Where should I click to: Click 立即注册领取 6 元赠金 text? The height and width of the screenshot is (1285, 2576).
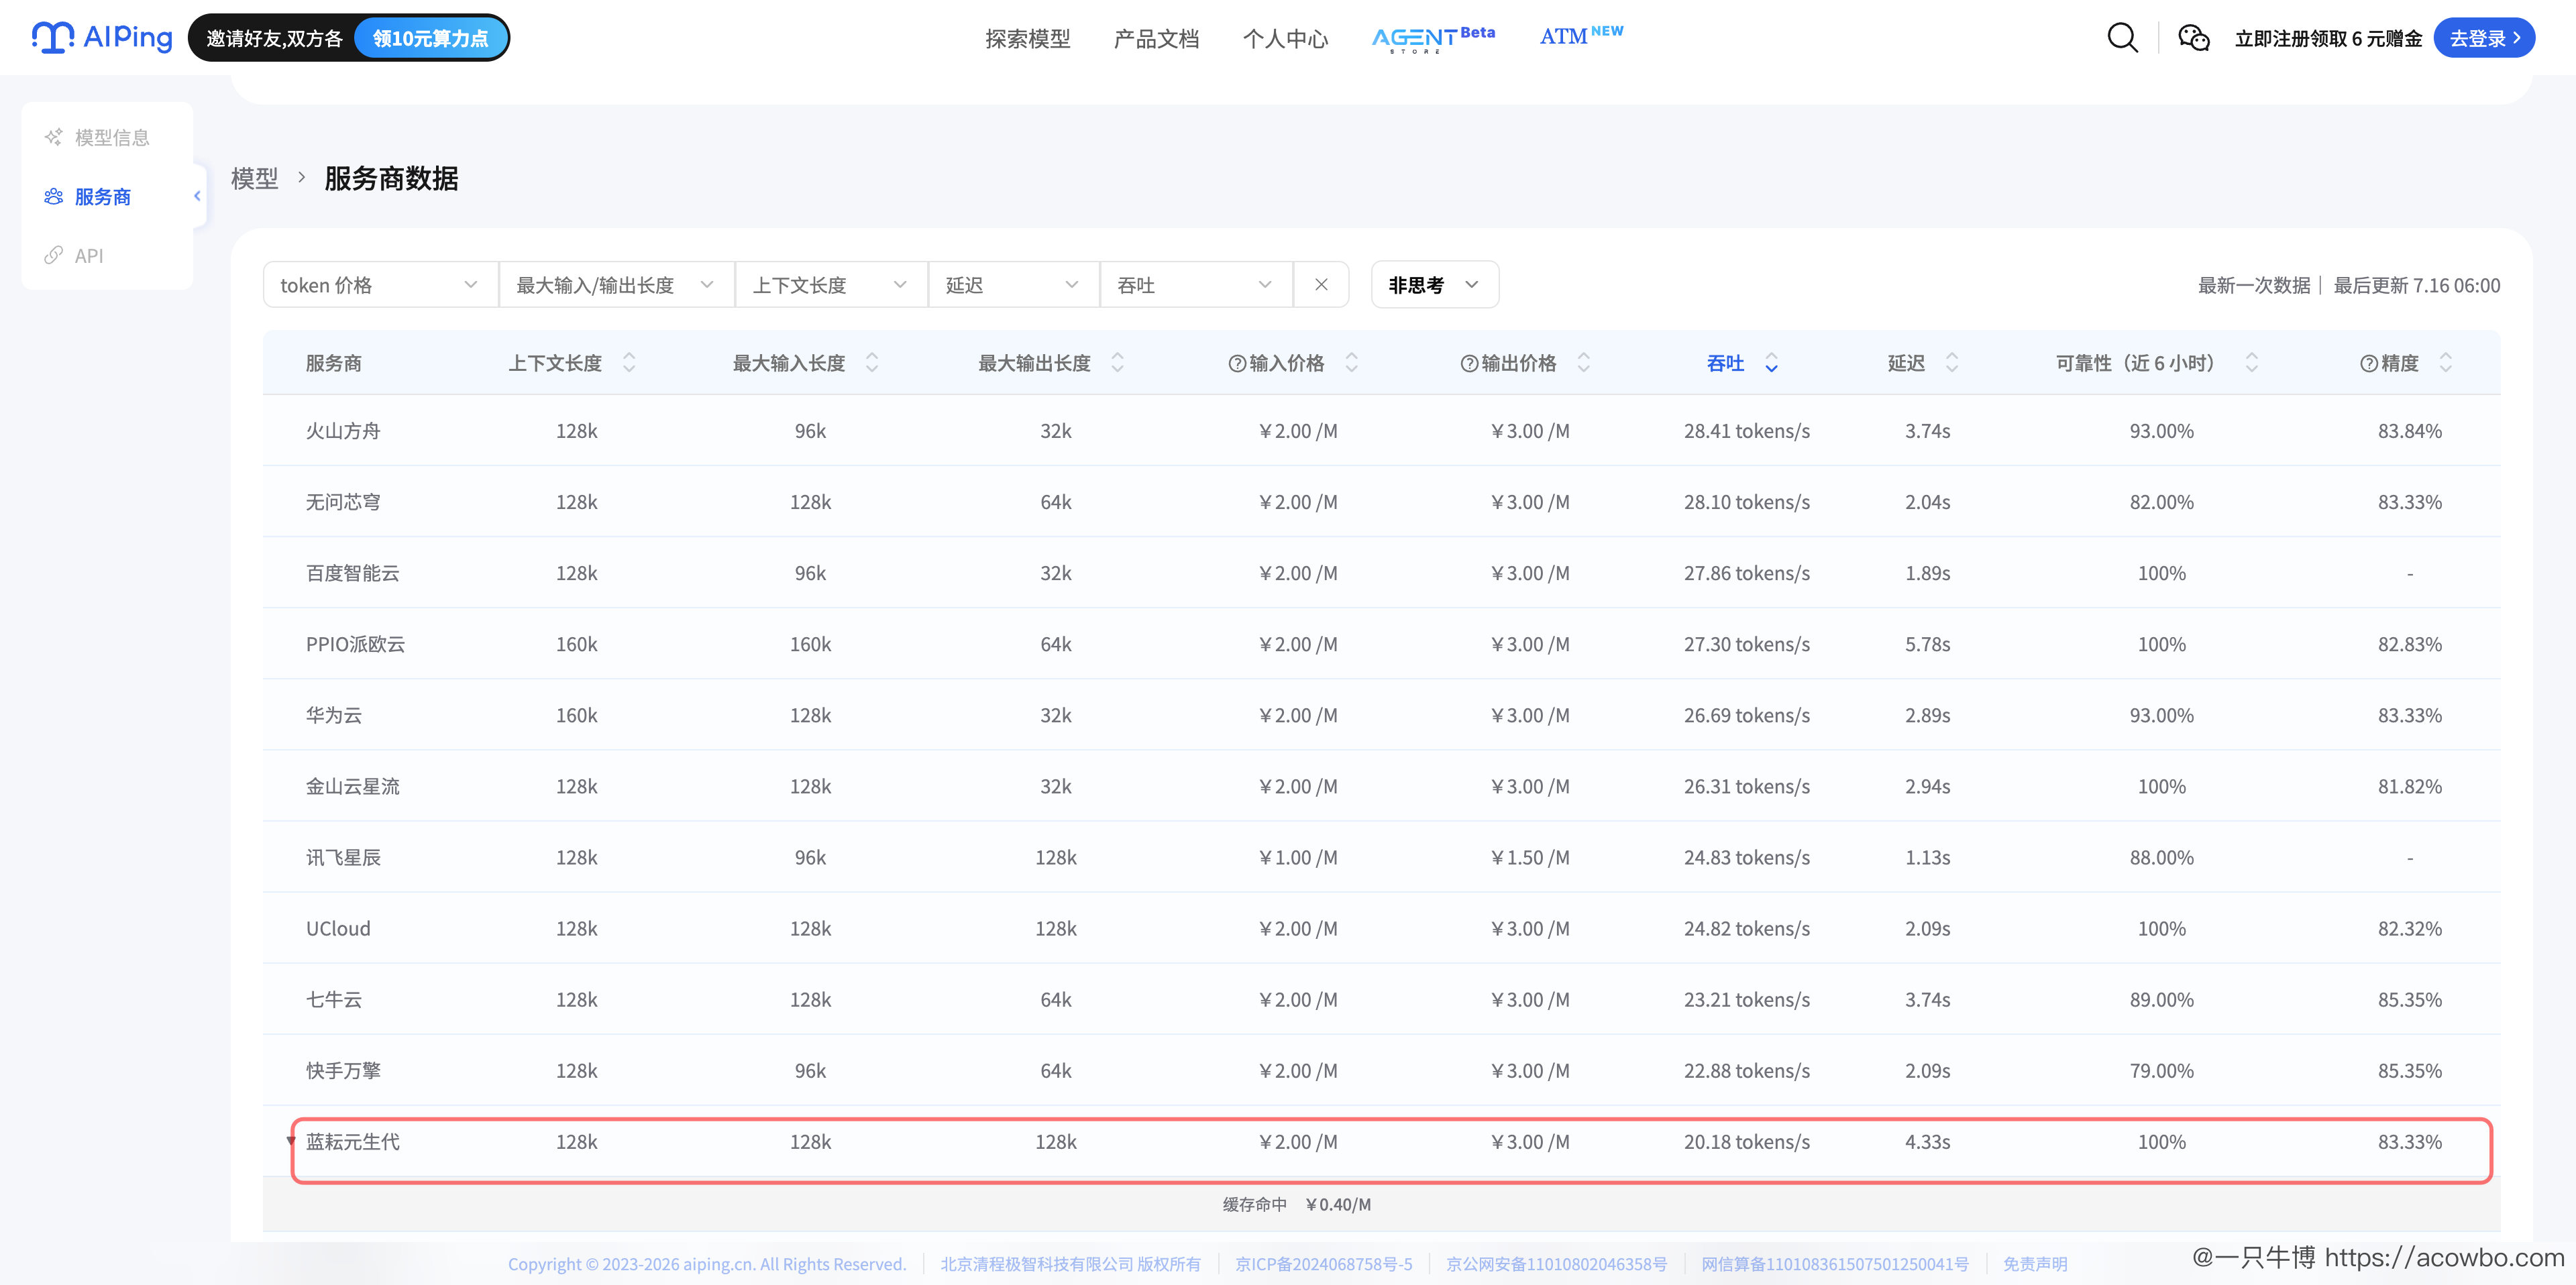tap(2328, 38)
